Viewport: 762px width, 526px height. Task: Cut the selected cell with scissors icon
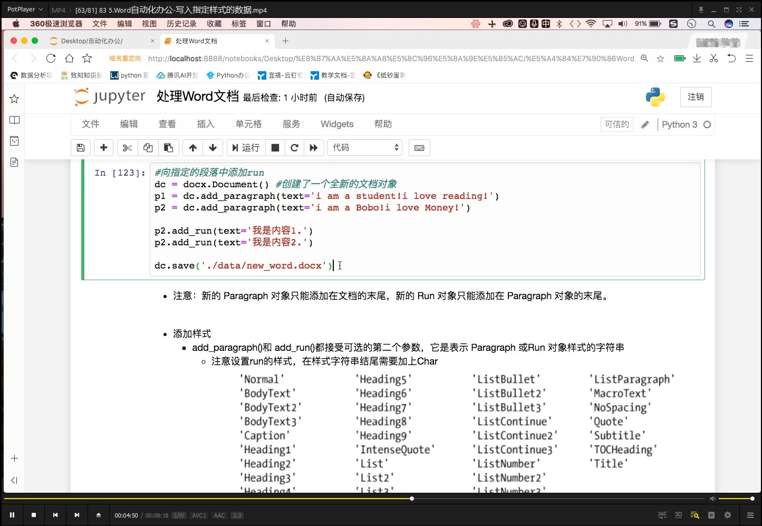click(127, 148)
